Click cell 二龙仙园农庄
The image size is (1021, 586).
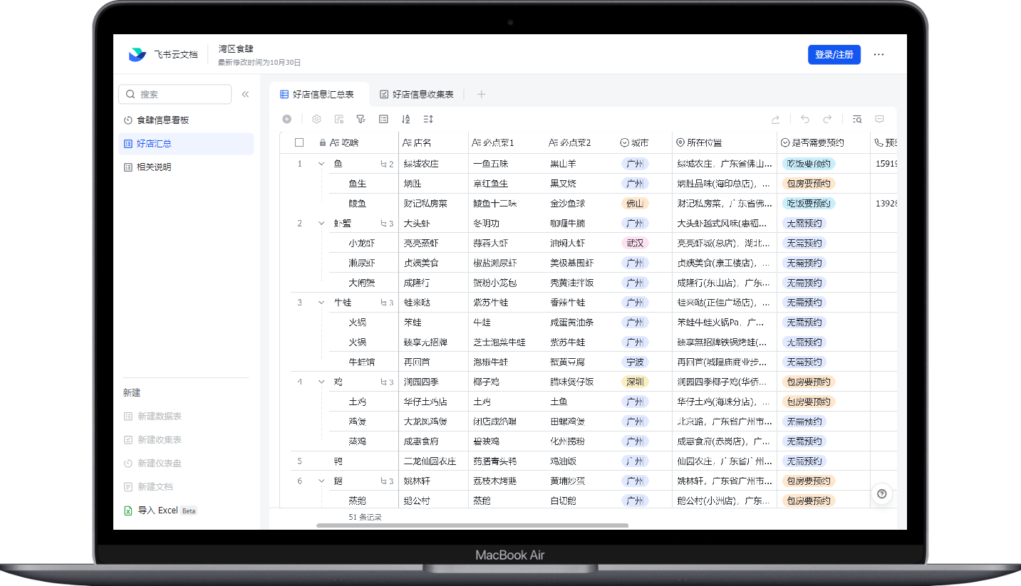click(433, 461)
